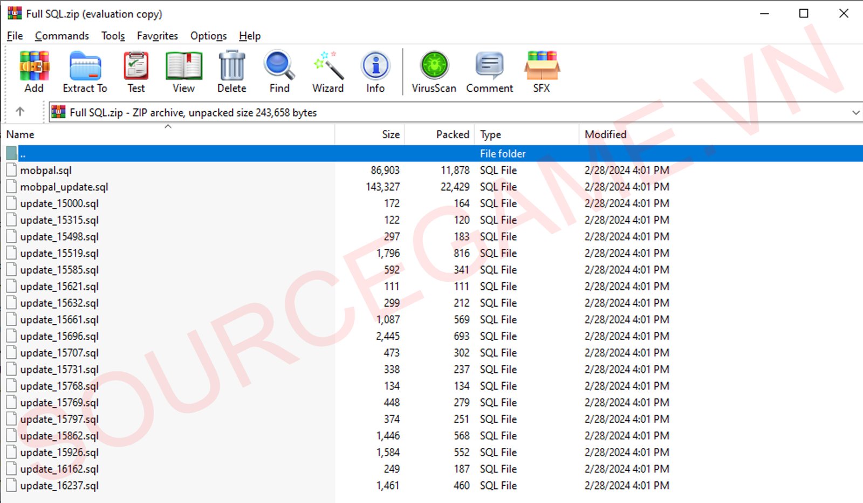Open the View file tool

[x=183, y=72]
